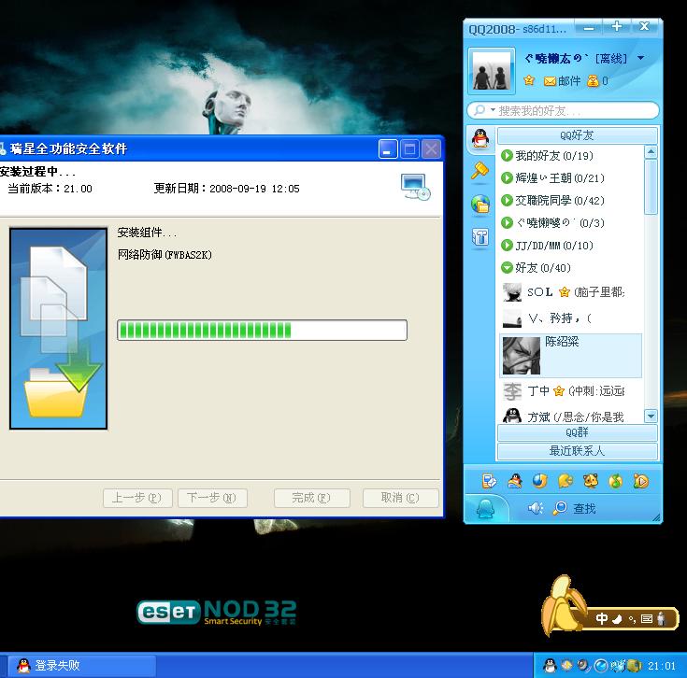687x678 pixels.
Task: Open the QQ penguin show icon in bottom toolbar
Action: [514, 481]
